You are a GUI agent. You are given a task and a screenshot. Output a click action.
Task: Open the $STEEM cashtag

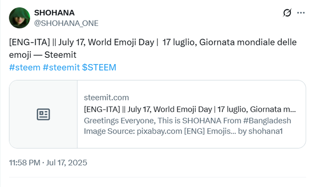click(x=99, y=68)
